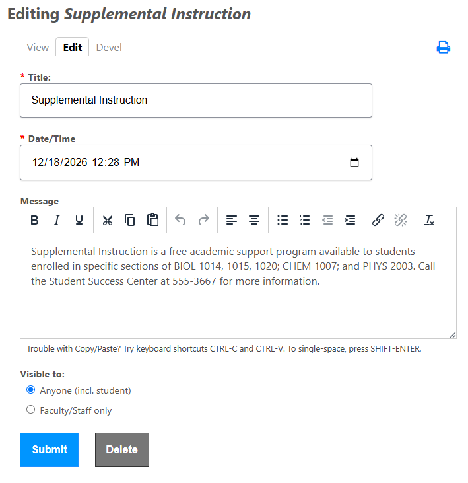Grab the message editor resize handle
Image resolution: width=468 pixels, height=483 pixels.
pyautogui.click(x=453, y=335)
